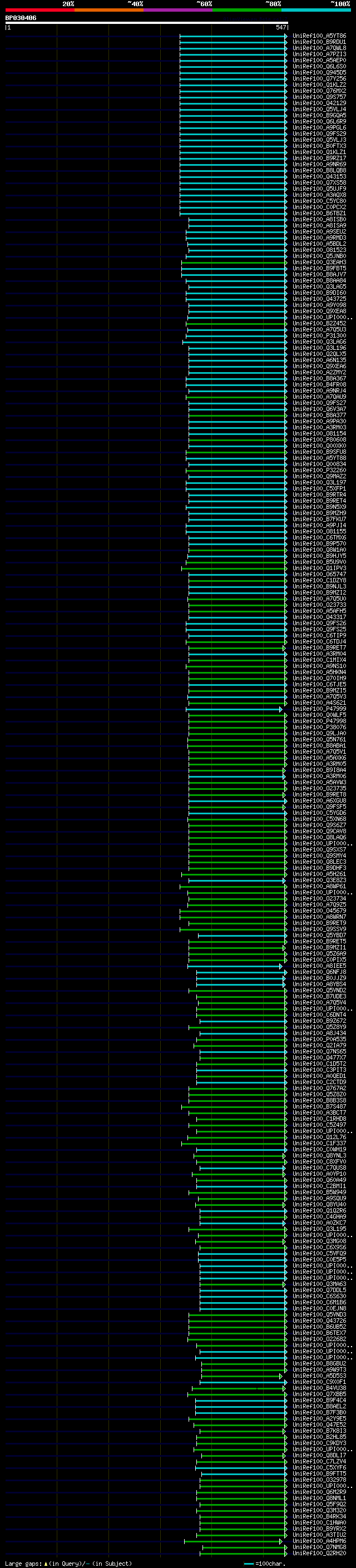Select the UniRef100_Q7Y256 label
This screenshot has height=1568, width=356.
pos(319,78)
